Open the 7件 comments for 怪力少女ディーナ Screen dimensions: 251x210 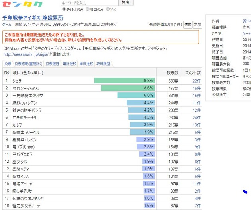tap(198, 206)
